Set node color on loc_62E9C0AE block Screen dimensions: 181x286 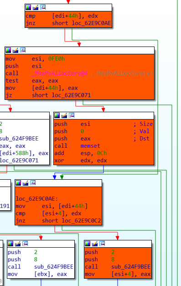coord(18,183)
